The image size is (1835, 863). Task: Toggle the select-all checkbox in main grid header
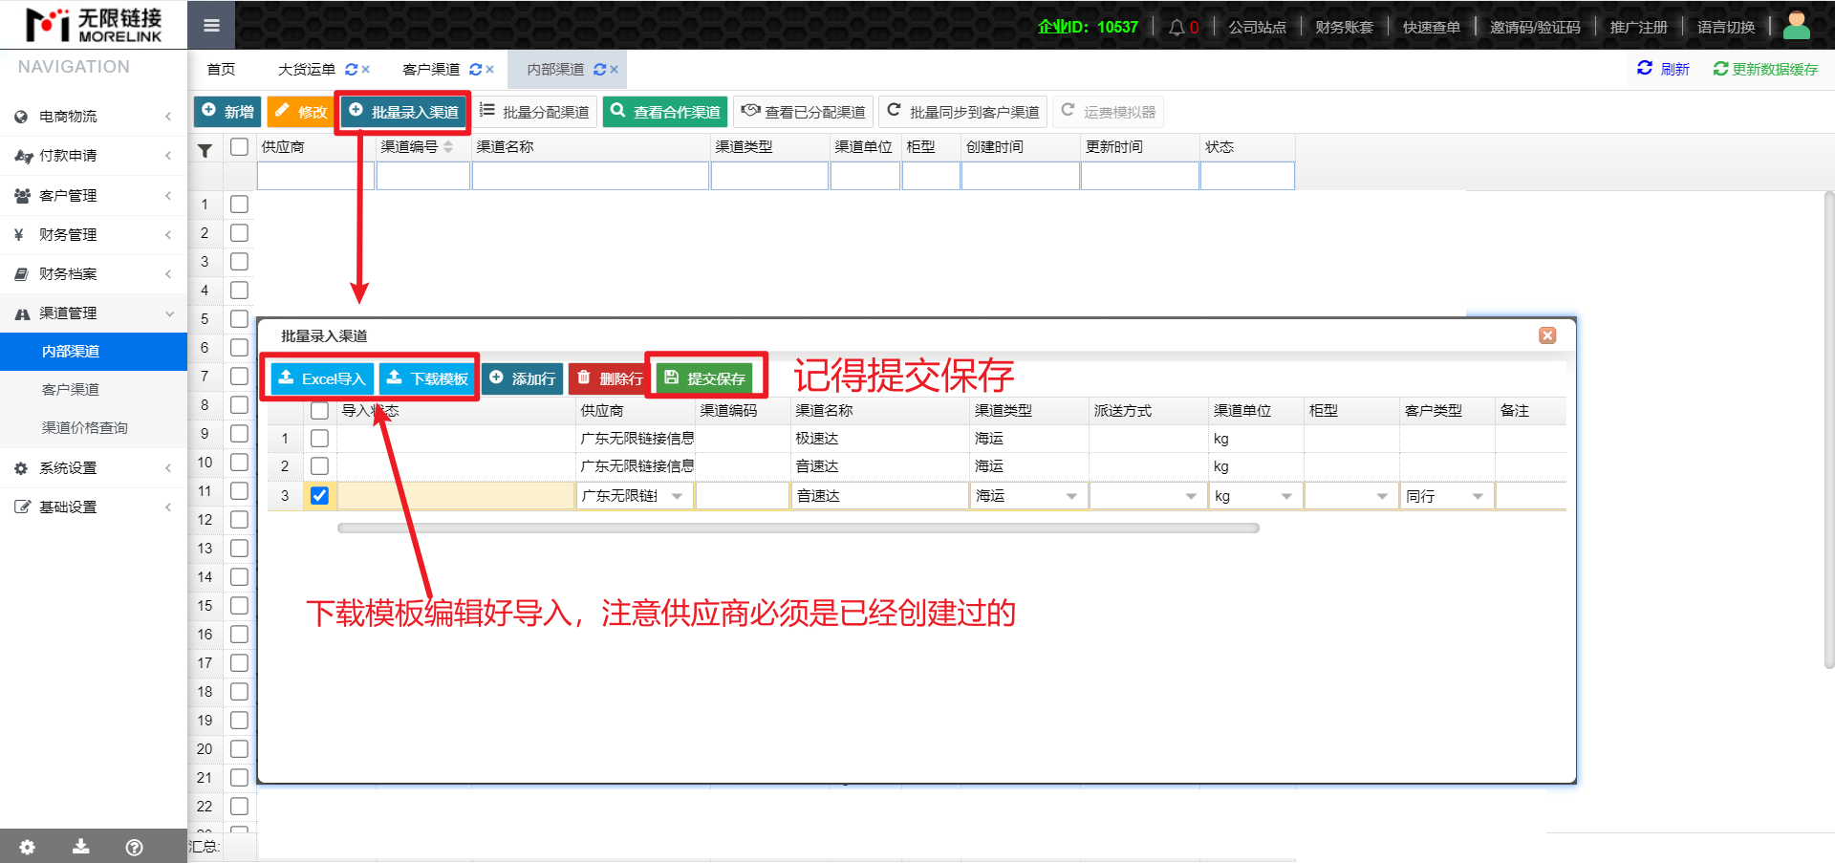pos(239,146)
